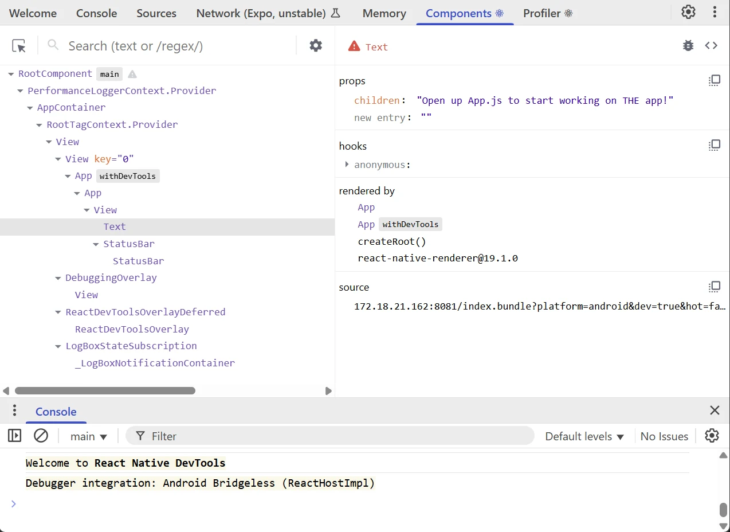Viewport: 730px width, 532px height.
Task: Click the source bundle URL link
Action: tap(540, 306)
